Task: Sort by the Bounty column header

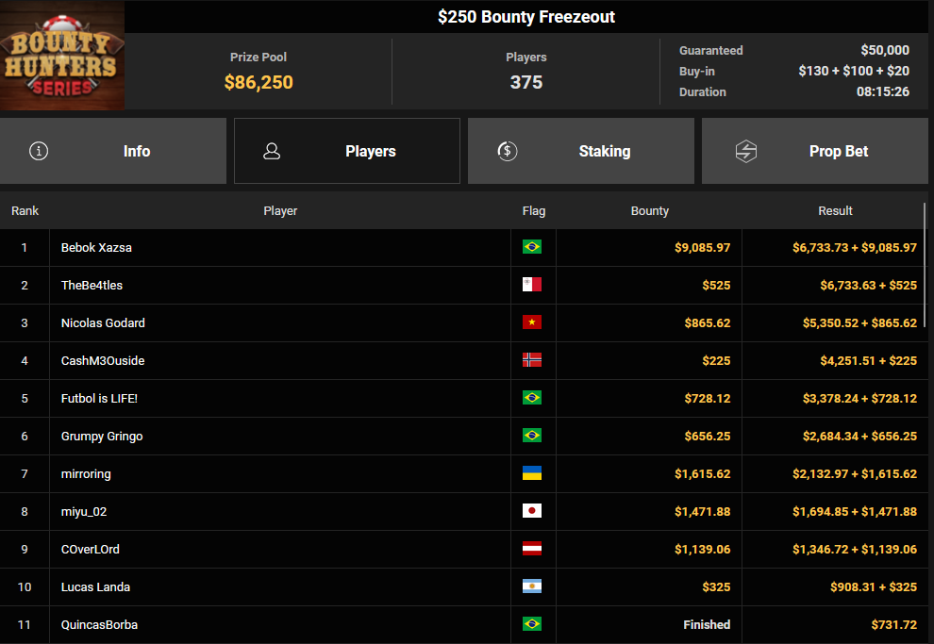Action: 649,210
